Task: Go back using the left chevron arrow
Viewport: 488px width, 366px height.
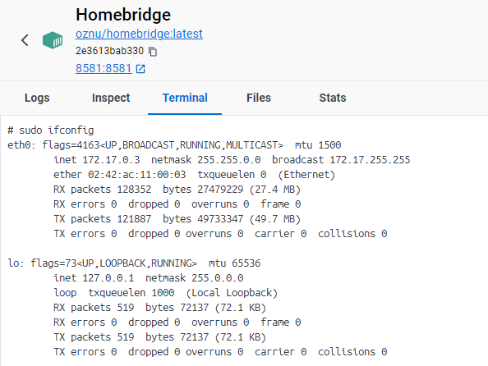Action: [x=25, y=40]
